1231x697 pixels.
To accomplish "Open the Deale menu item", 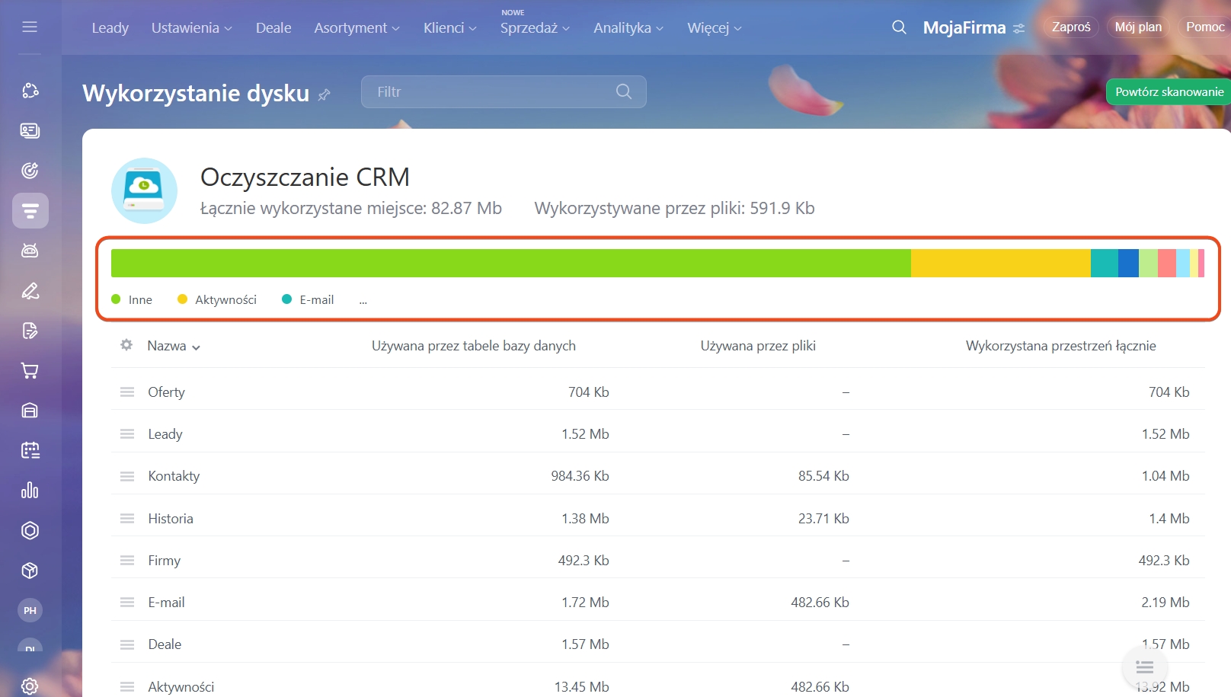I will (273, 28).
